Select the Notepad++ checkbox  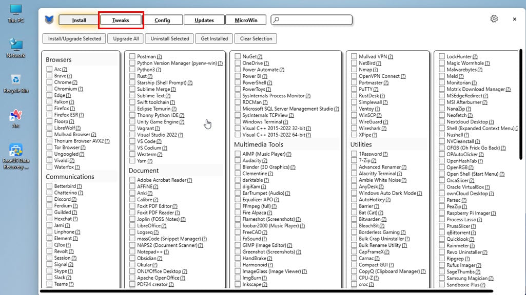pyautogui.click(x=132, y=252)
